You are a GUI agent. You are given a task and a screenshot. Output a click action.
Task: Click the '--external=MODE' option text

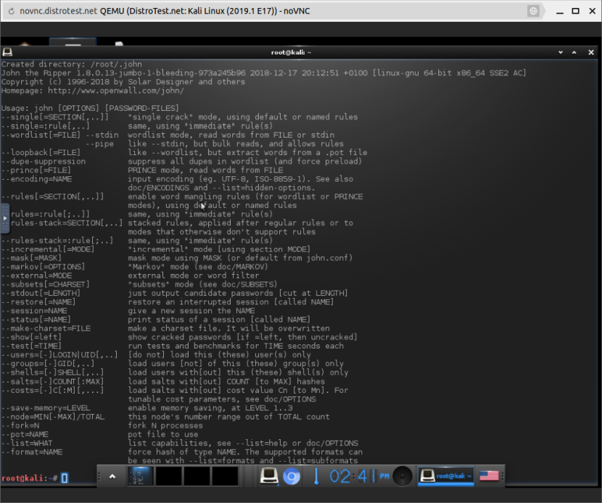click(36, 275)
